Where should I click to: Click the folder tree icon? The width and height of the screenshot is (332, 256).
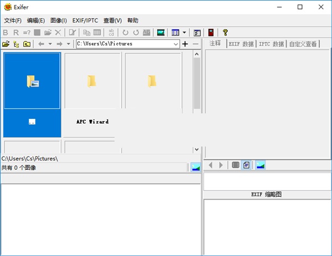click(x=17, y=44)
